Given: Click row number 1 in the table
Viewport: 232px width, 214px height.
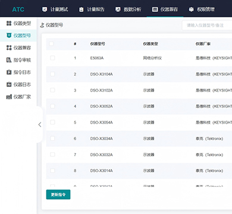Looking at the screenshot, I should coord(75,58).
